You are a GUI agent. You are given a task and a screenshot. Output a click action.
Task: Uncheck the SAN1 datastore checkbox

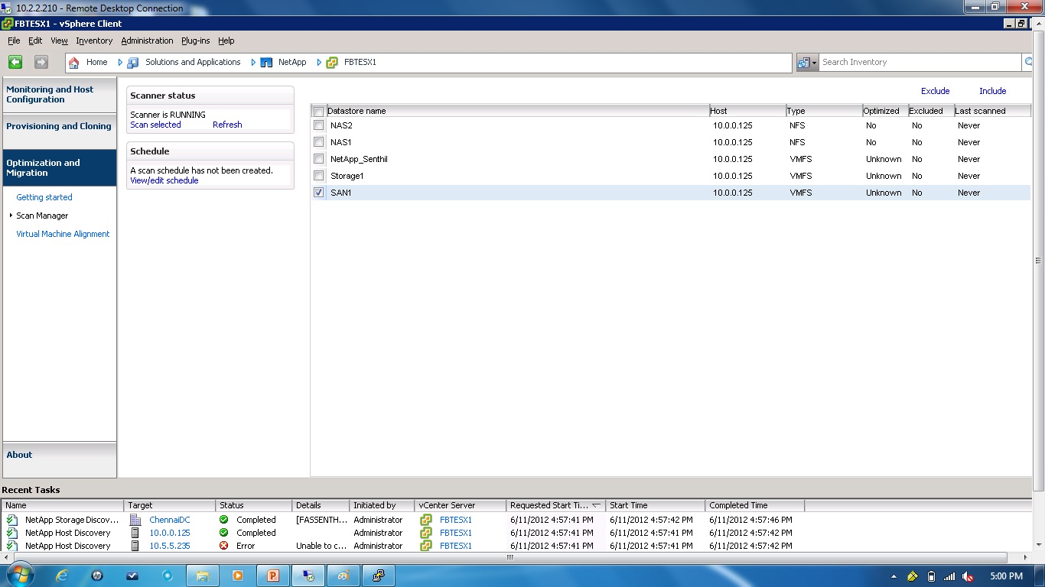click(318, 193)
